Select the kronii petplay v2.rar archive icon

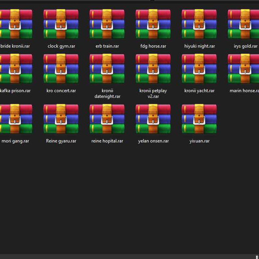[x=153, y=68]
